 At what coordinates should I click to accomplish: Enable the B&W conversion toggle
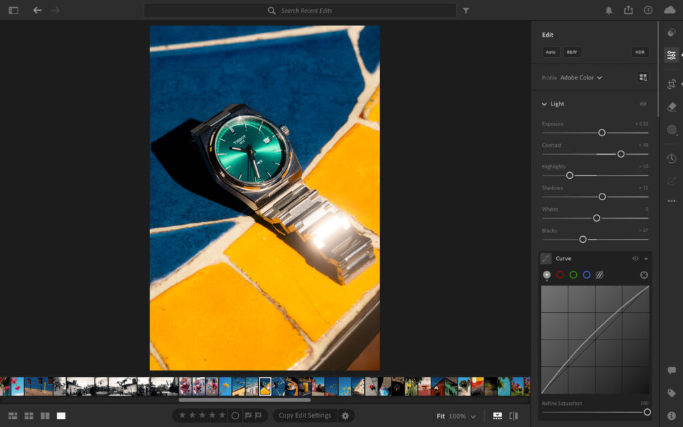coord(572,51)
